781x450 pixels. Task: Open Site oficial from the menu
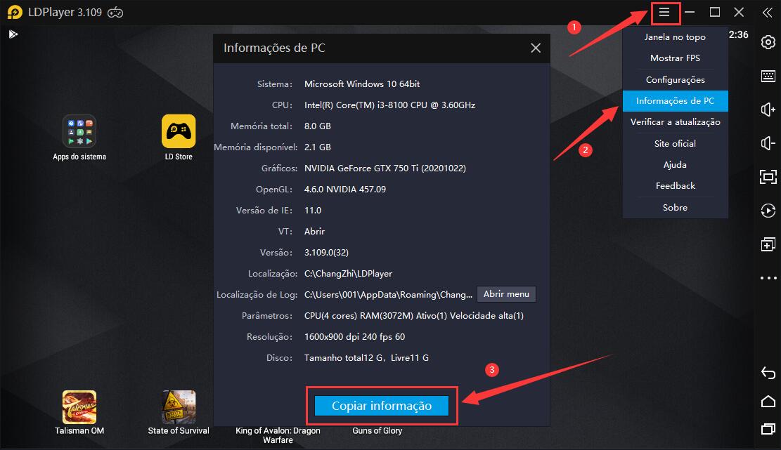pyautogui.click(x=675, y=143)
